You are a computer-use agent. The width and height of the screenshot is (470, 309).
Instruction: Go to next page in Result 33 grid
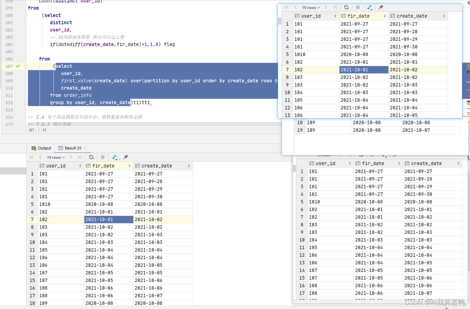pos(71,157)
